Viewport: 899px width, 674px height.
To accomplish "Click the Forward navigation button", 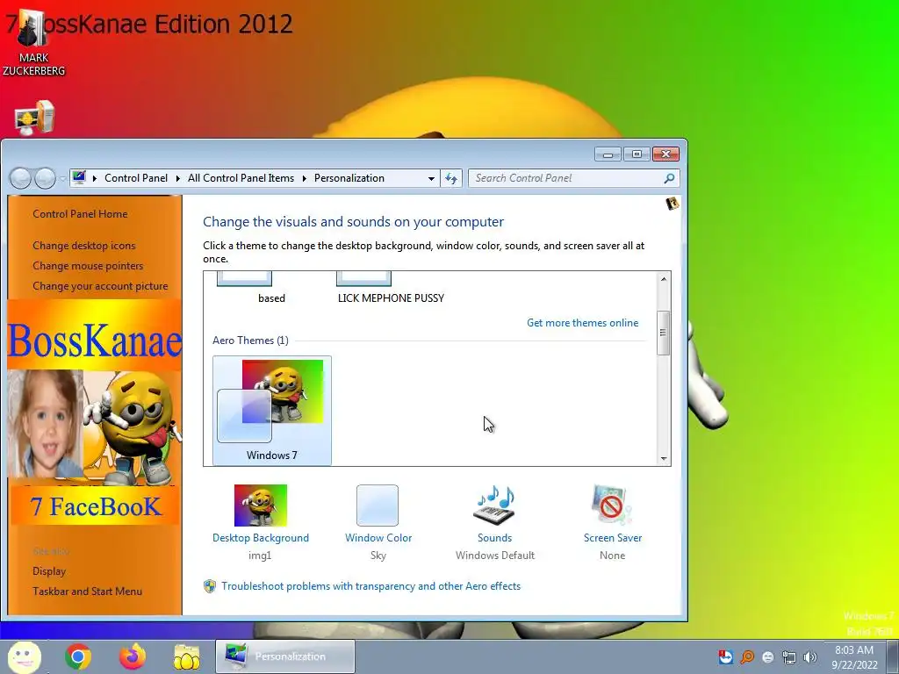I will 46,178.
